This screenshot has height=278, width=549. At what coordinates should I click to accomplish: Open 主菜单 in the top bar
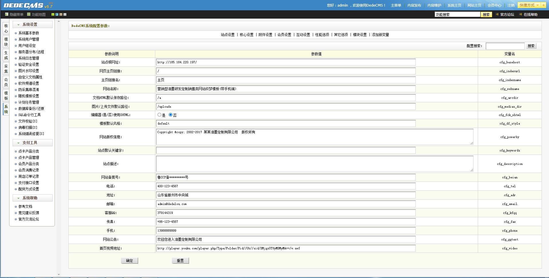point(396,5)
